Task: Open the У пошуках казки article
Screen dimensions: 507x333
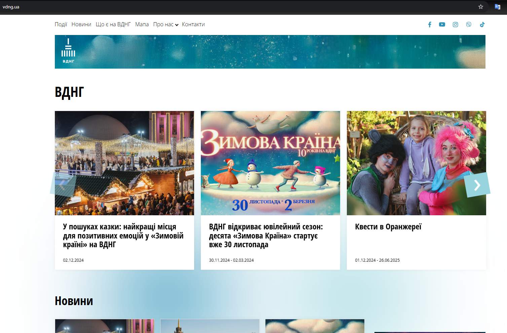Action: click(123, 235)
